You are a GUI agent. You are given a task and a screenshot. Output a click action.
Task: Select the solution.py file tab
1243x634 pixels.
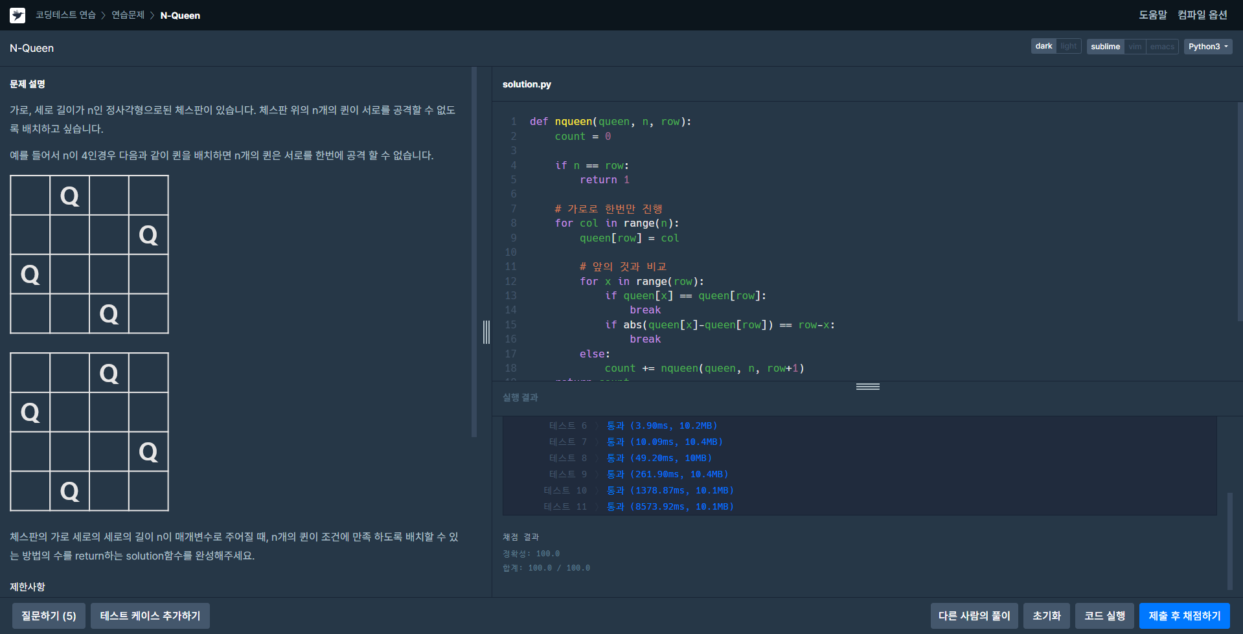527,84
